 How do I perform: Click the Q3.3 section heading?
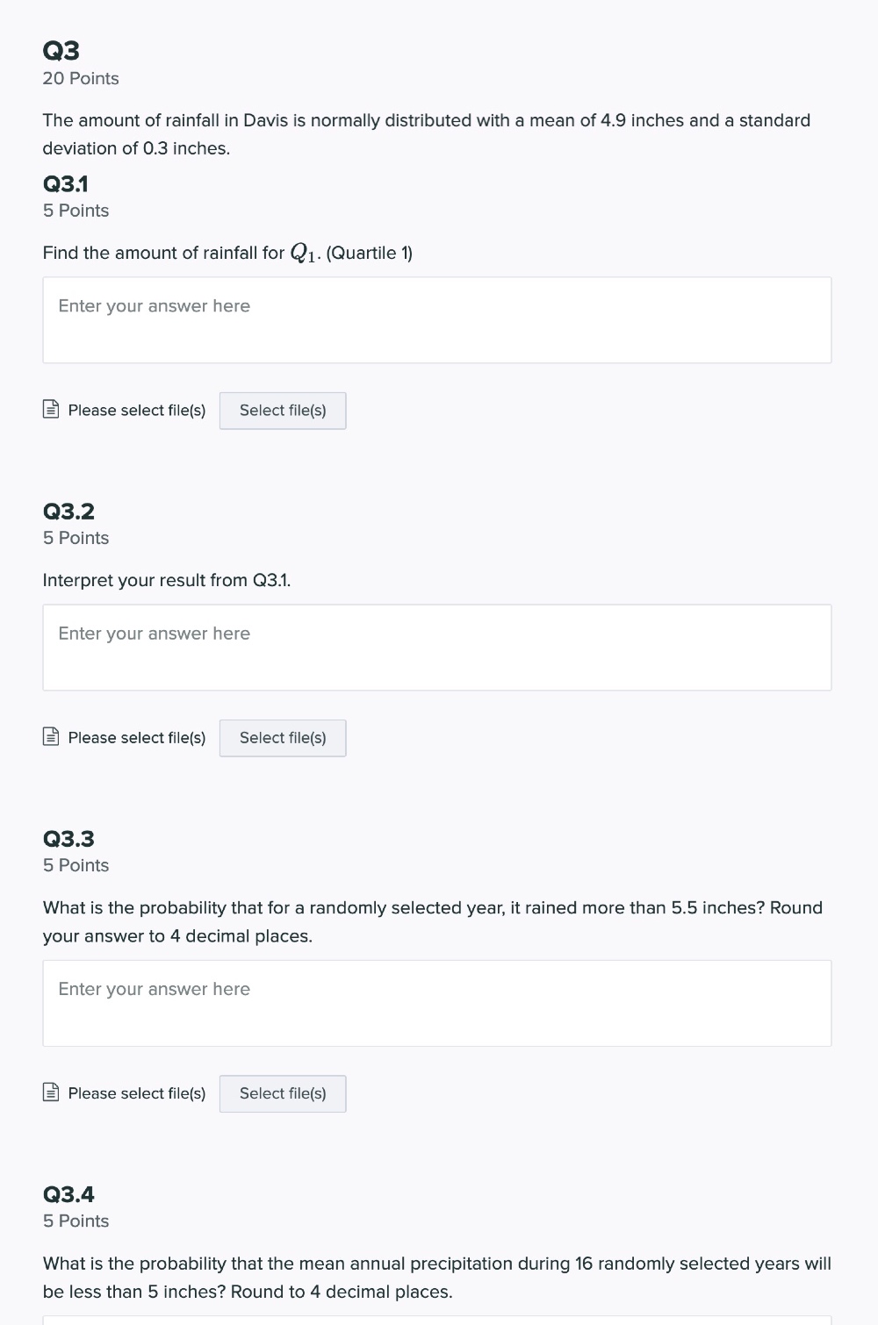(68, 839)
